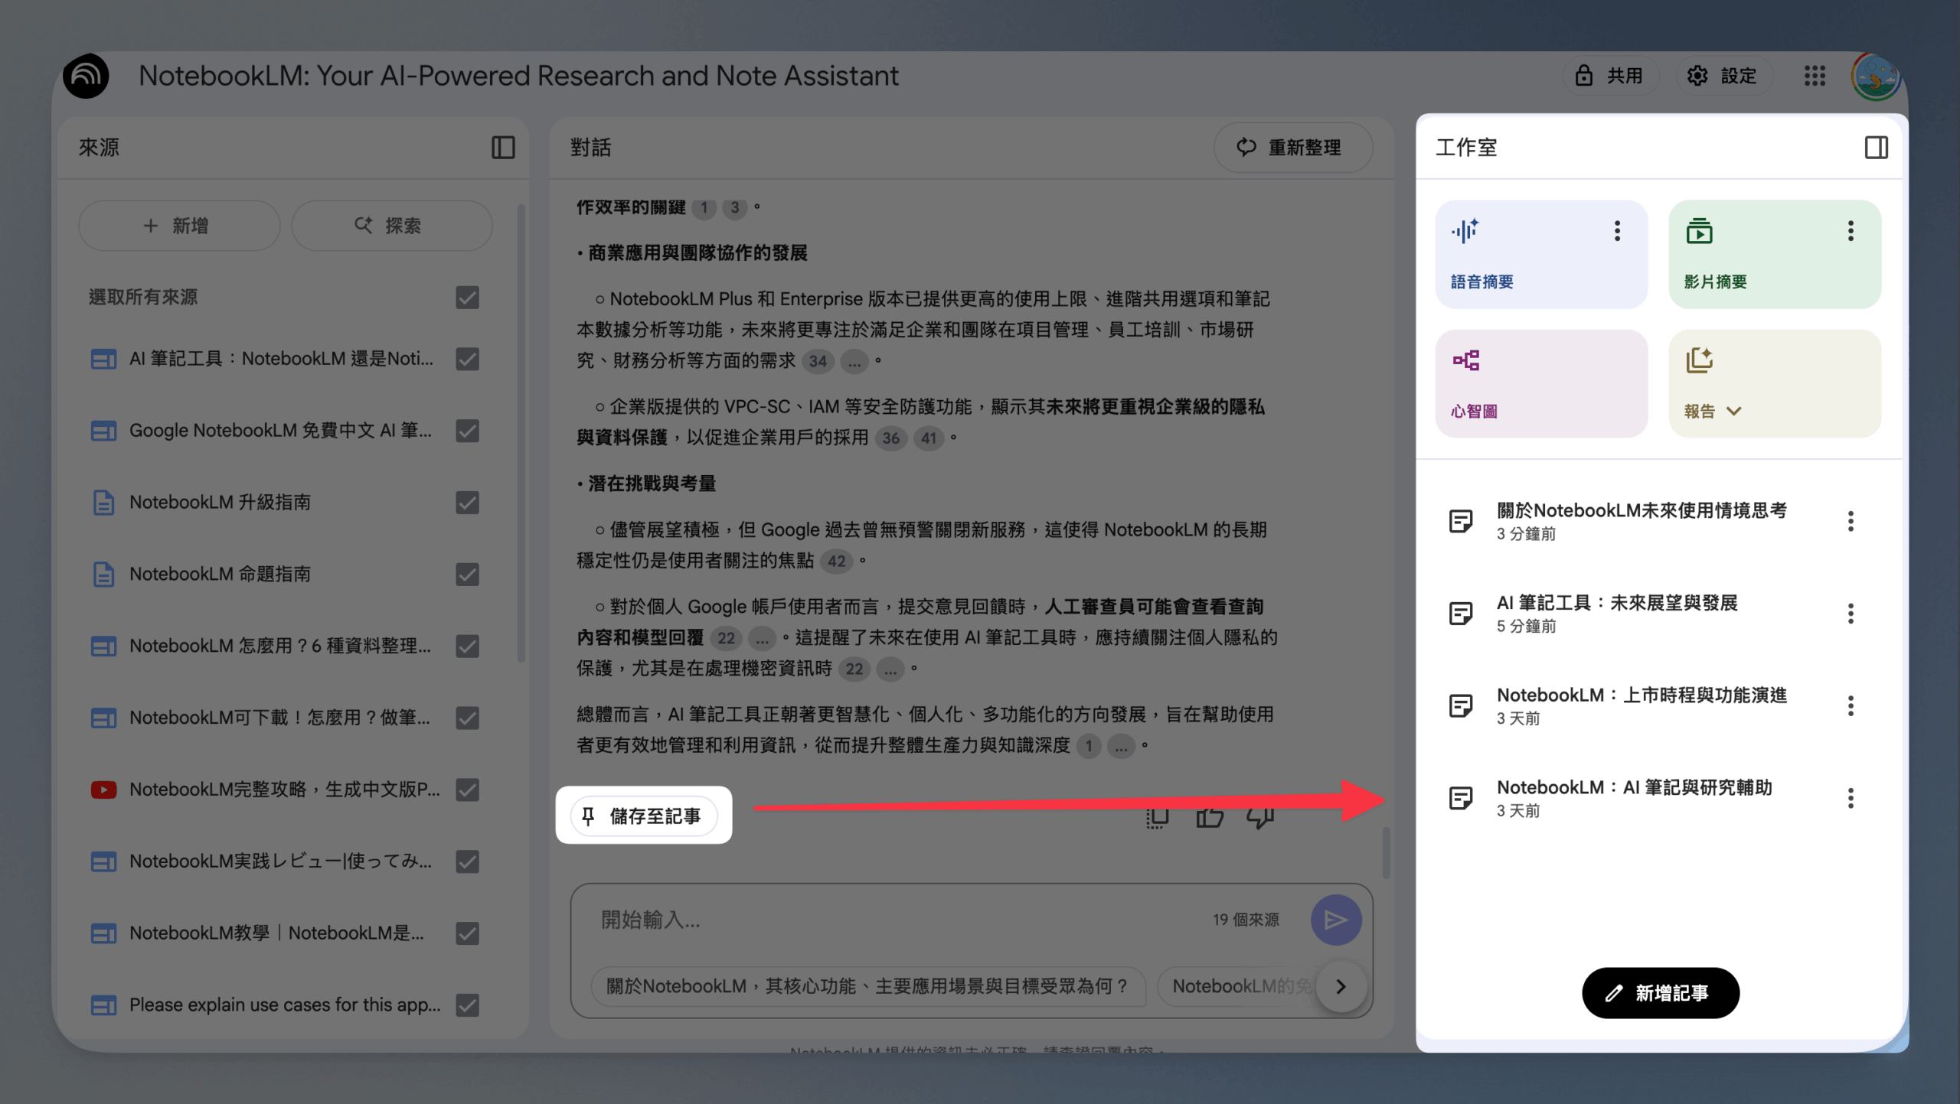Copy the response with copy icon
This screenshot has height=1104, width=1960.
tap(1157, 817)
